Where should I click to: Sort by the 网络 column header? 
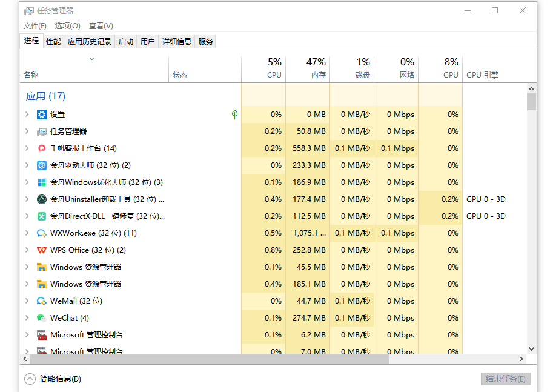click(x=397, y=69)
